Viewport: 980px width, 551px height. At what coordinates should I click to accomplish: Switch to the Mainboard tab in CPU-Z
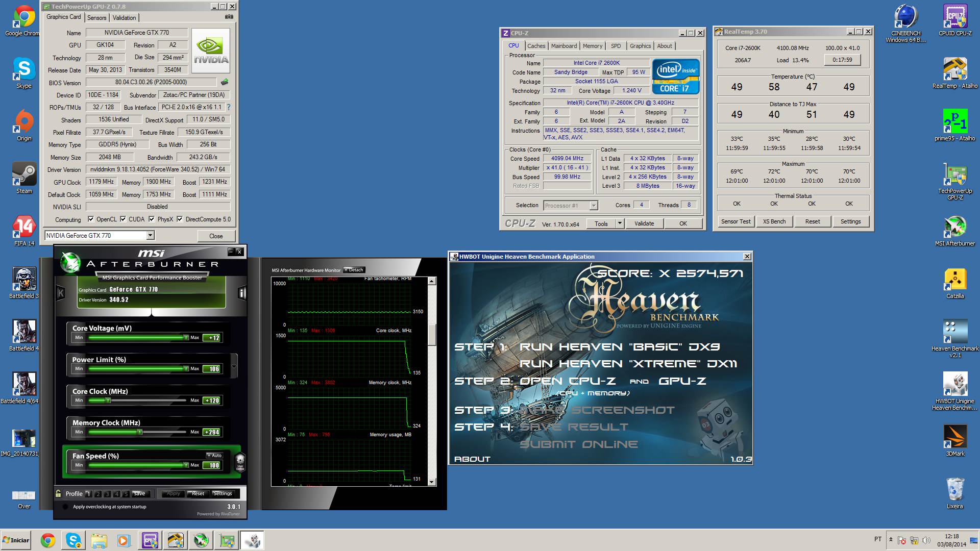point(563,46)
